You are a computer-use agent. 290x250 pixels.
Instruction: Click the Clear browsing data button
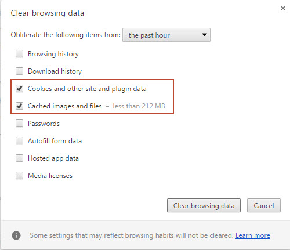pyautogui.click(x=204, y=205)
